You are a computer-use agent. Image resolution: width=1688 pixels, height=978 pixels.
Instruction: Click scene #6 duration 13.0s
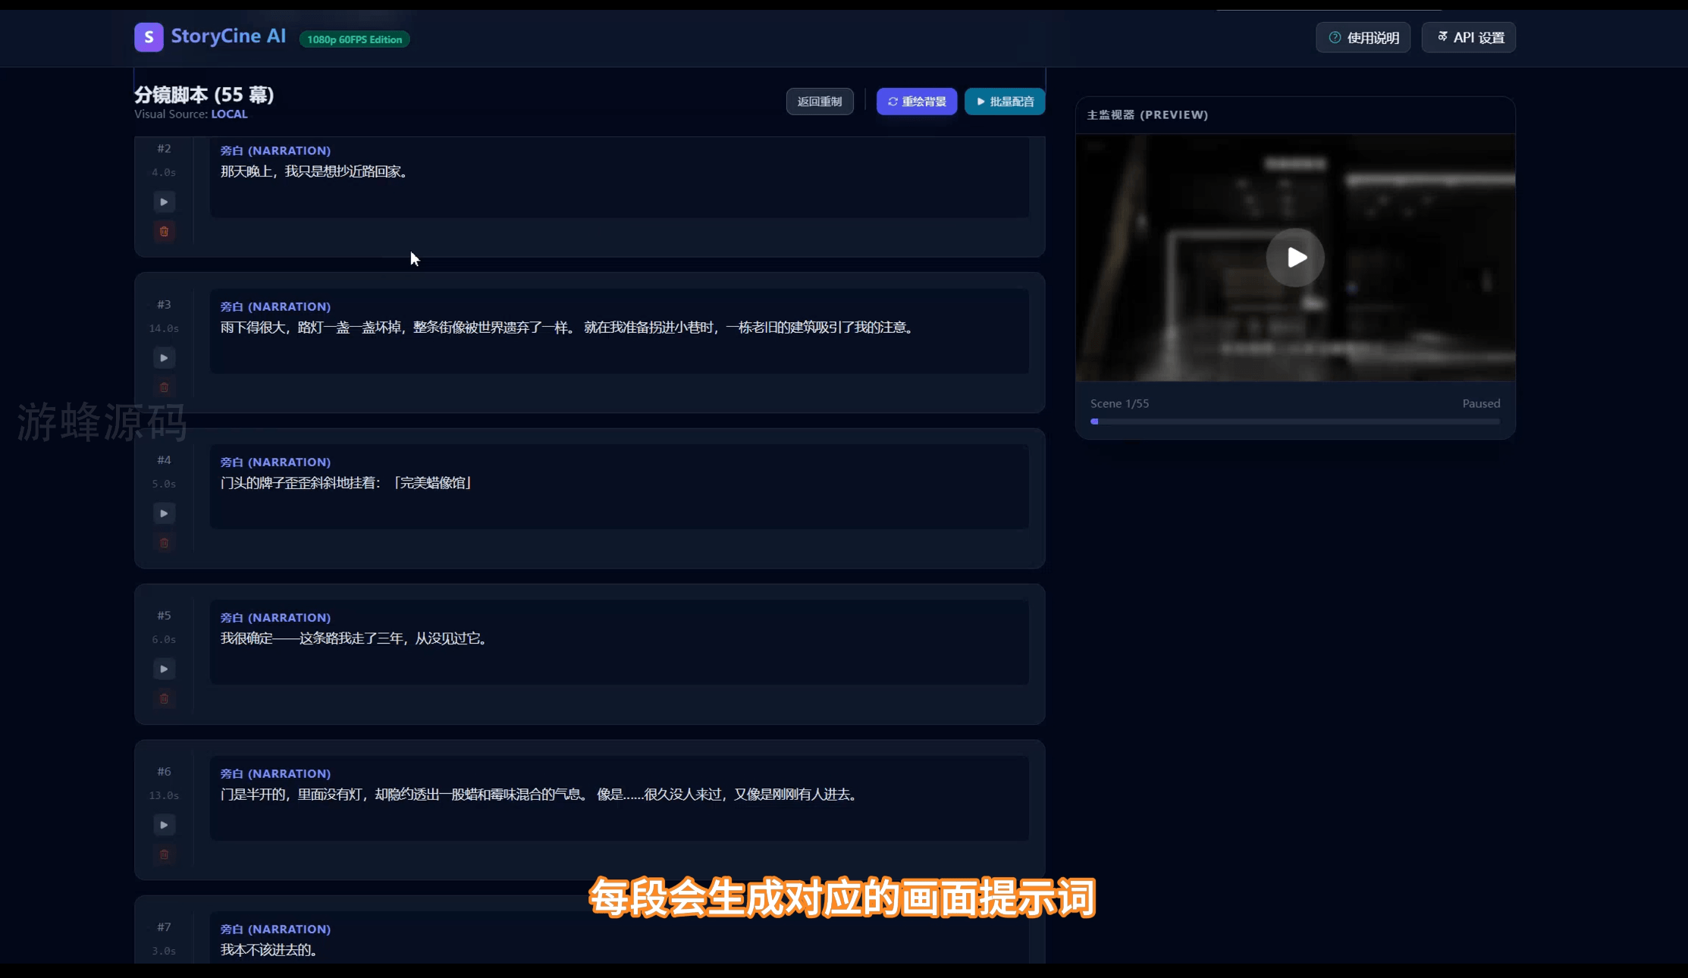(164, 795)
